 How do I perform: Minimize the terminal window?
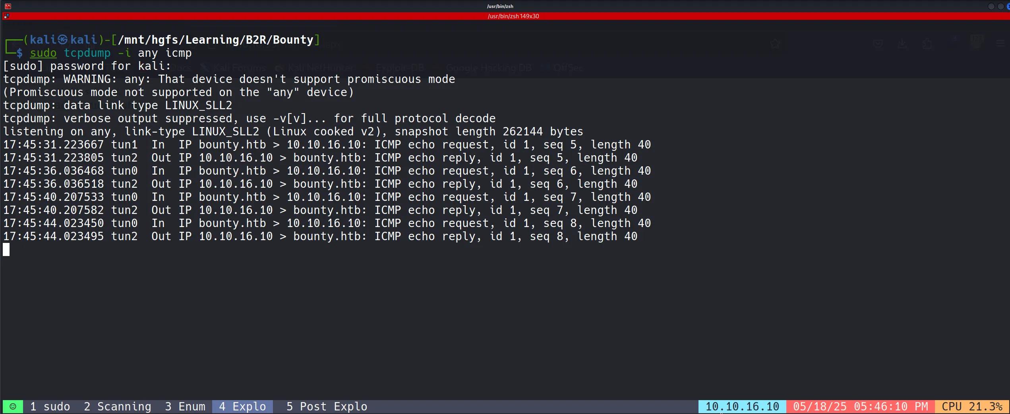coord(991,6)
